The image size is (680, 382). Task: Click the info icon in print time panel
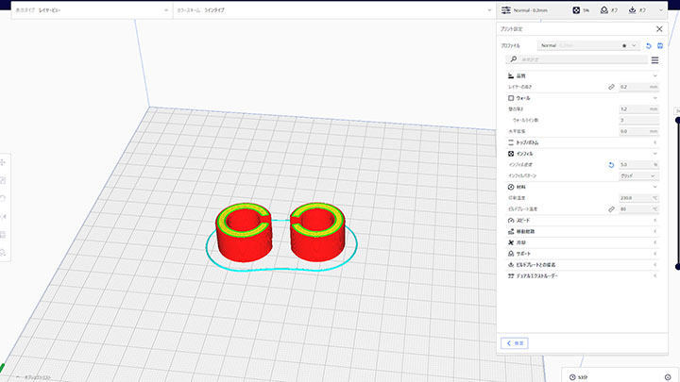point(668,377)
